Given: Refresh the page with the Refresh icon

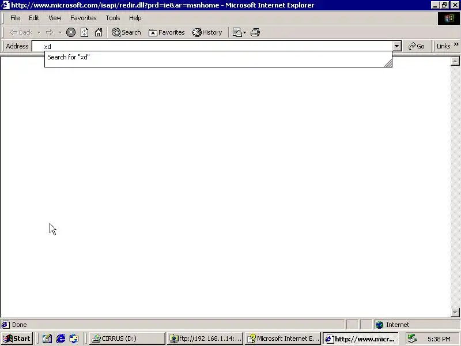Looking at the screenshot, I should [x=84, y=32].
